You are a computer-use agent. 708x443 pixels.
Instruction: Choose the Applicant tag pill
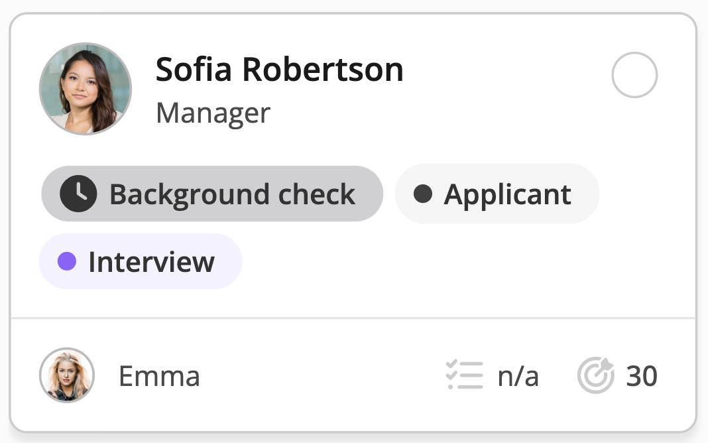tap(497, 194)
